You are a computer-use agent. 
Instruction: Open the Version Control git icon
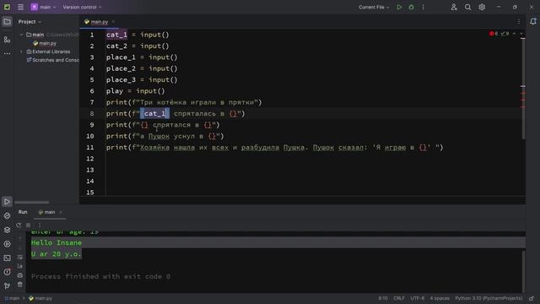coord(7,285)
